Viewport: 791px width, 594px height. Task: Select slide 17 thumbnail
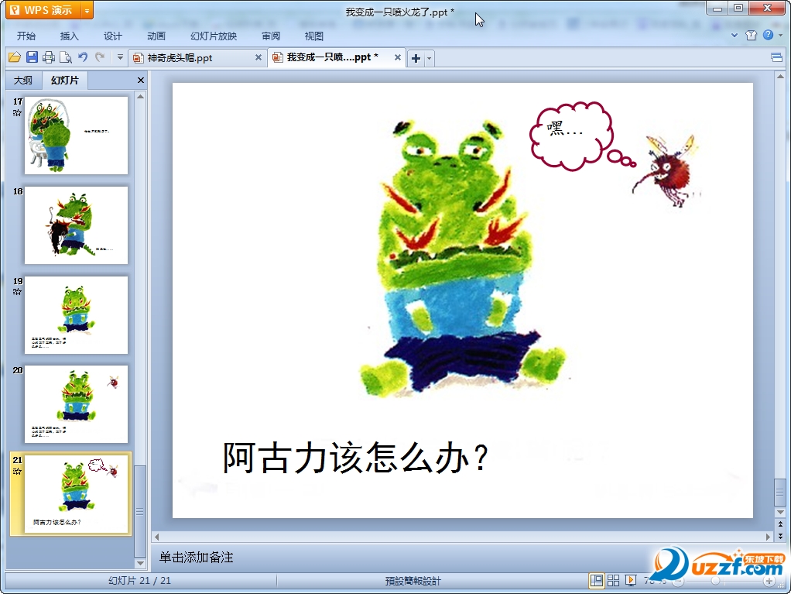point(76,136)
